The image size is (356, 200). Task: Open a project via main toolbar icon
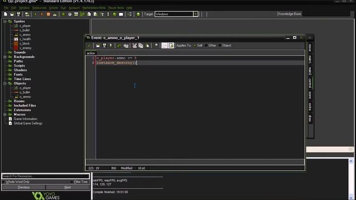12,14
